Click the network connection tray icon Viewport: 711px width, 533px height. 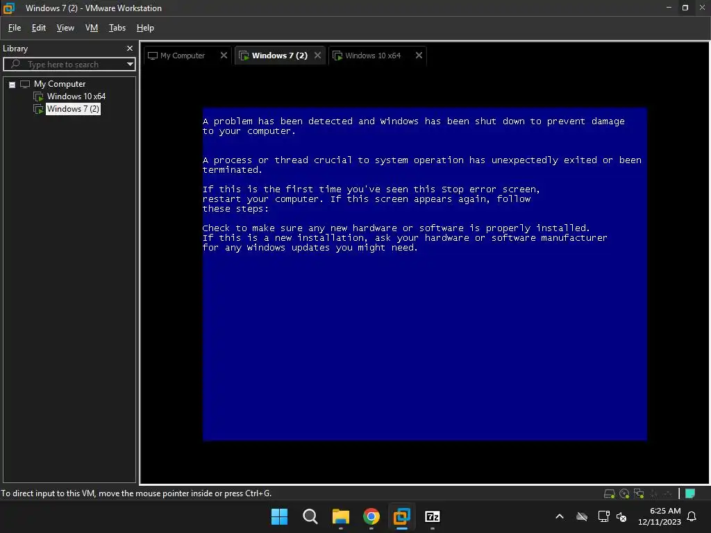(x=603, y=516)
